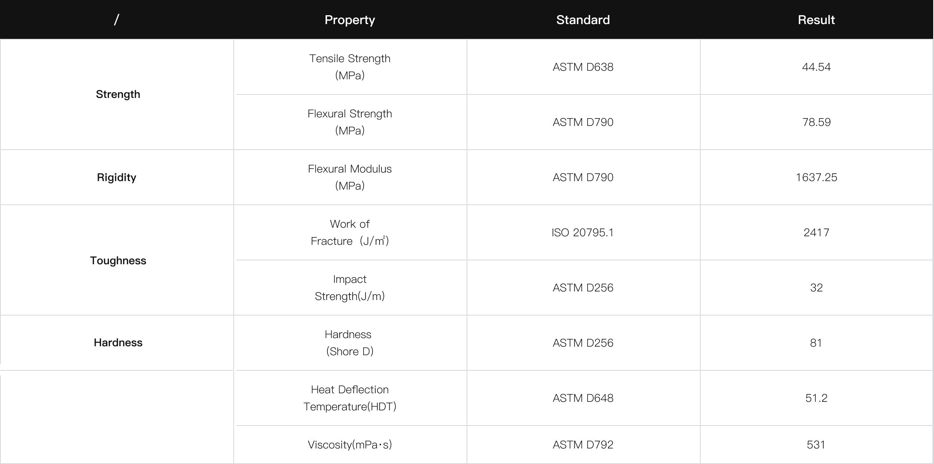Viewport: 934px width, 464px height.
Task: Select the Strength category cell
Action: tap(118, 94)
